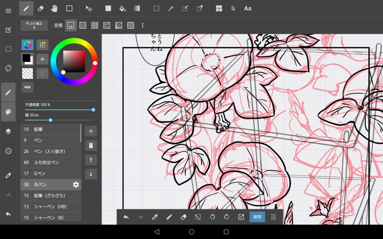Select the Bucket fill tool

(x=123, y=9)
